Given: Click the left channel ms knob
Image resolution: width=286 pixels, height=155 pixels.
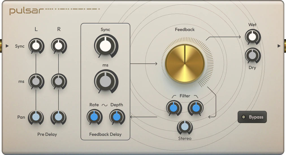Looking at the screenshot, I should pyautogui.click(x=36, y=81).
